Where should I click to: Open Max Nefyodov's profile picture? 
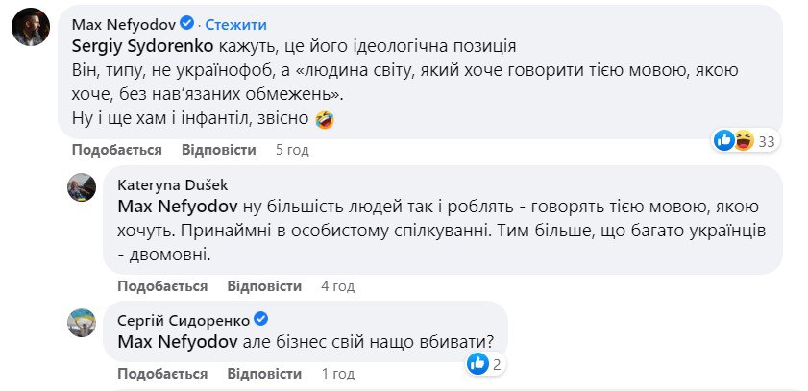31,31
